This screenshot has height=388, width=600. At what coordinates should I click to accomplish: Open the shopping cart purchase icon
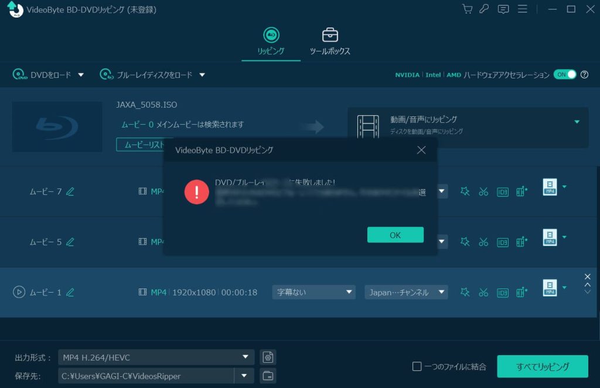pos(467,9)
